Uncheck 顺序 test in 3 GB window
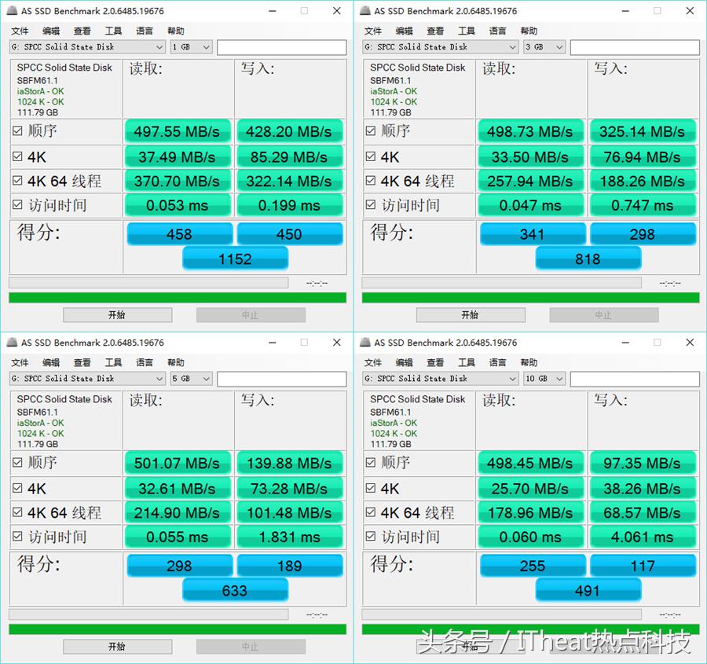Image resolution: width=707 pixels, height=664 pixels. 370,130
